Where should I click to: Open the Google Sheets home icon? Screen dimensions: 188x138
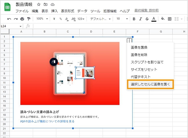pos(7,8)
